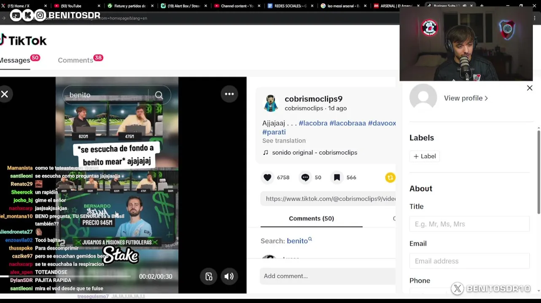
Task: Click the profile avatar placeholder
Action: 423,98
